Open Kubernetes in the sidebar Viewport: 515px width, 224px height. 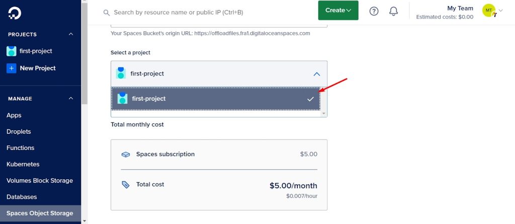click(x=23, y=164)
